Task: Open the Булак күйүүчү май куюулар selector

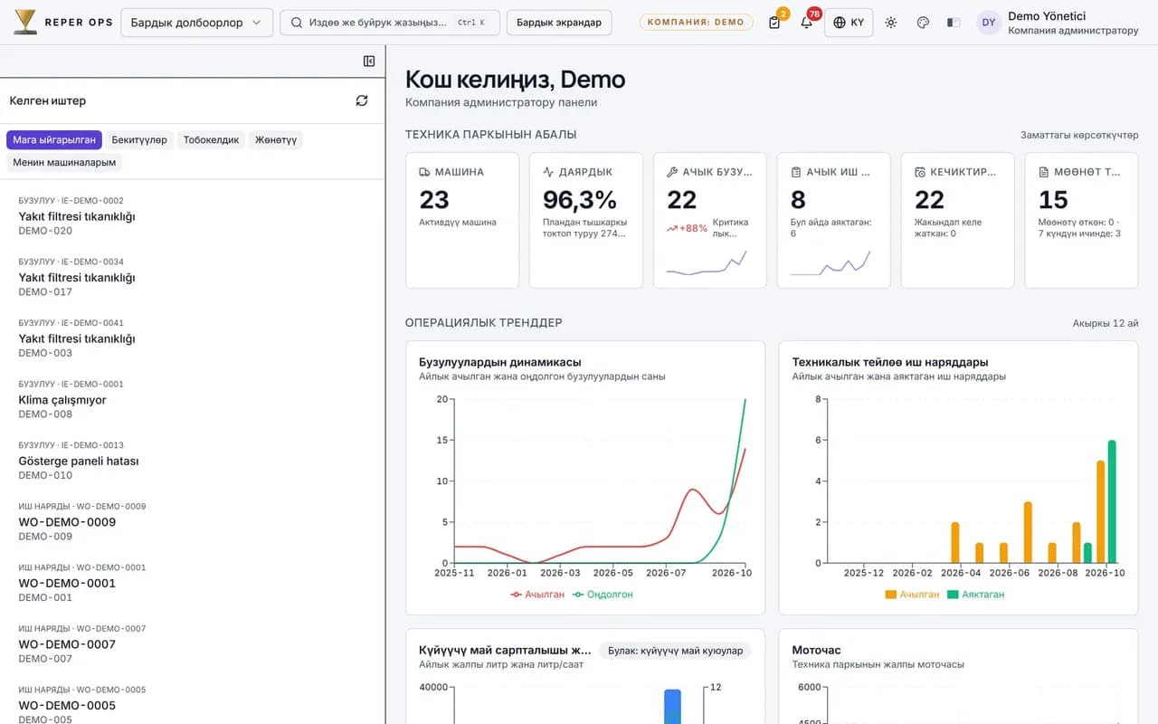Action: 675,651
